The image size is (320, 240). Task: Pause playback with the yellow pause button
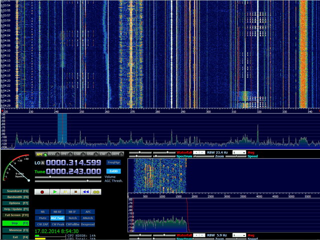(65, 192)
